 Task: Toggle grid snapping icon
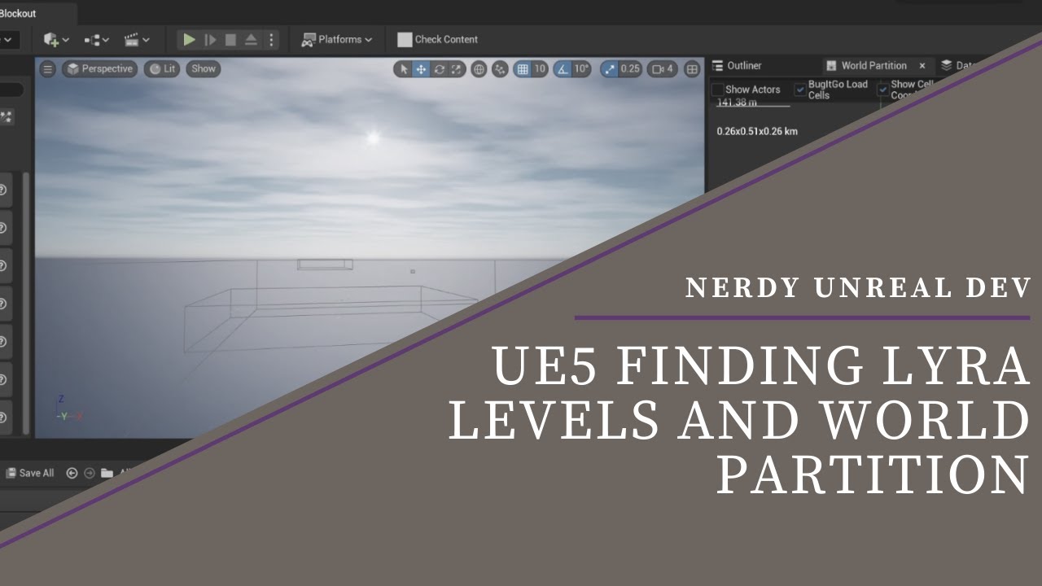tap(523, 69)
